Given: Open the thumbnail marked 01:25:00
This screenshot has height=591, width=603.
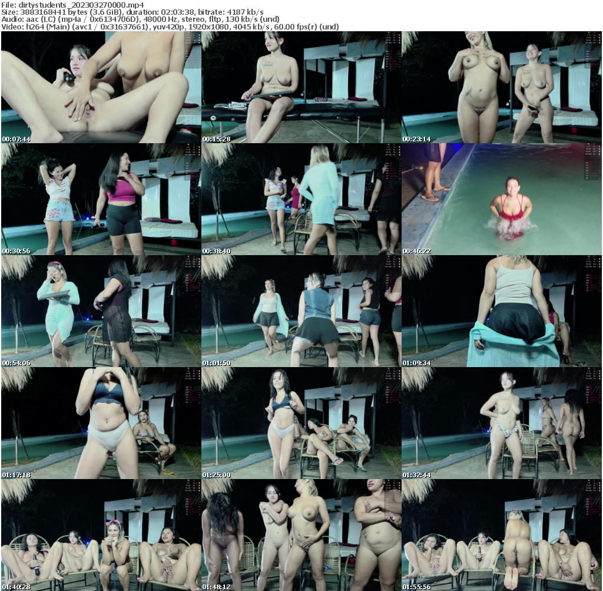Looking at the screenshot, I should point(301,423).
